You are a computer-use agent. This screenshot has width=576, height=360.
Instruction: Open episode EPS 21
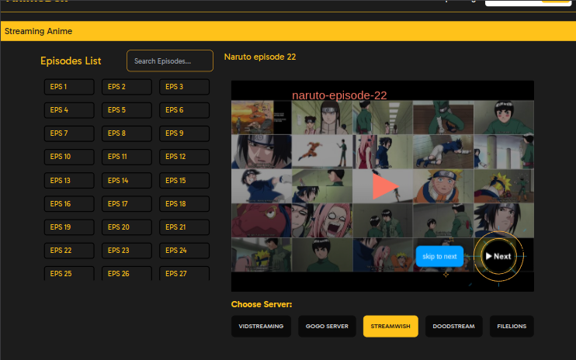point(185,227)
